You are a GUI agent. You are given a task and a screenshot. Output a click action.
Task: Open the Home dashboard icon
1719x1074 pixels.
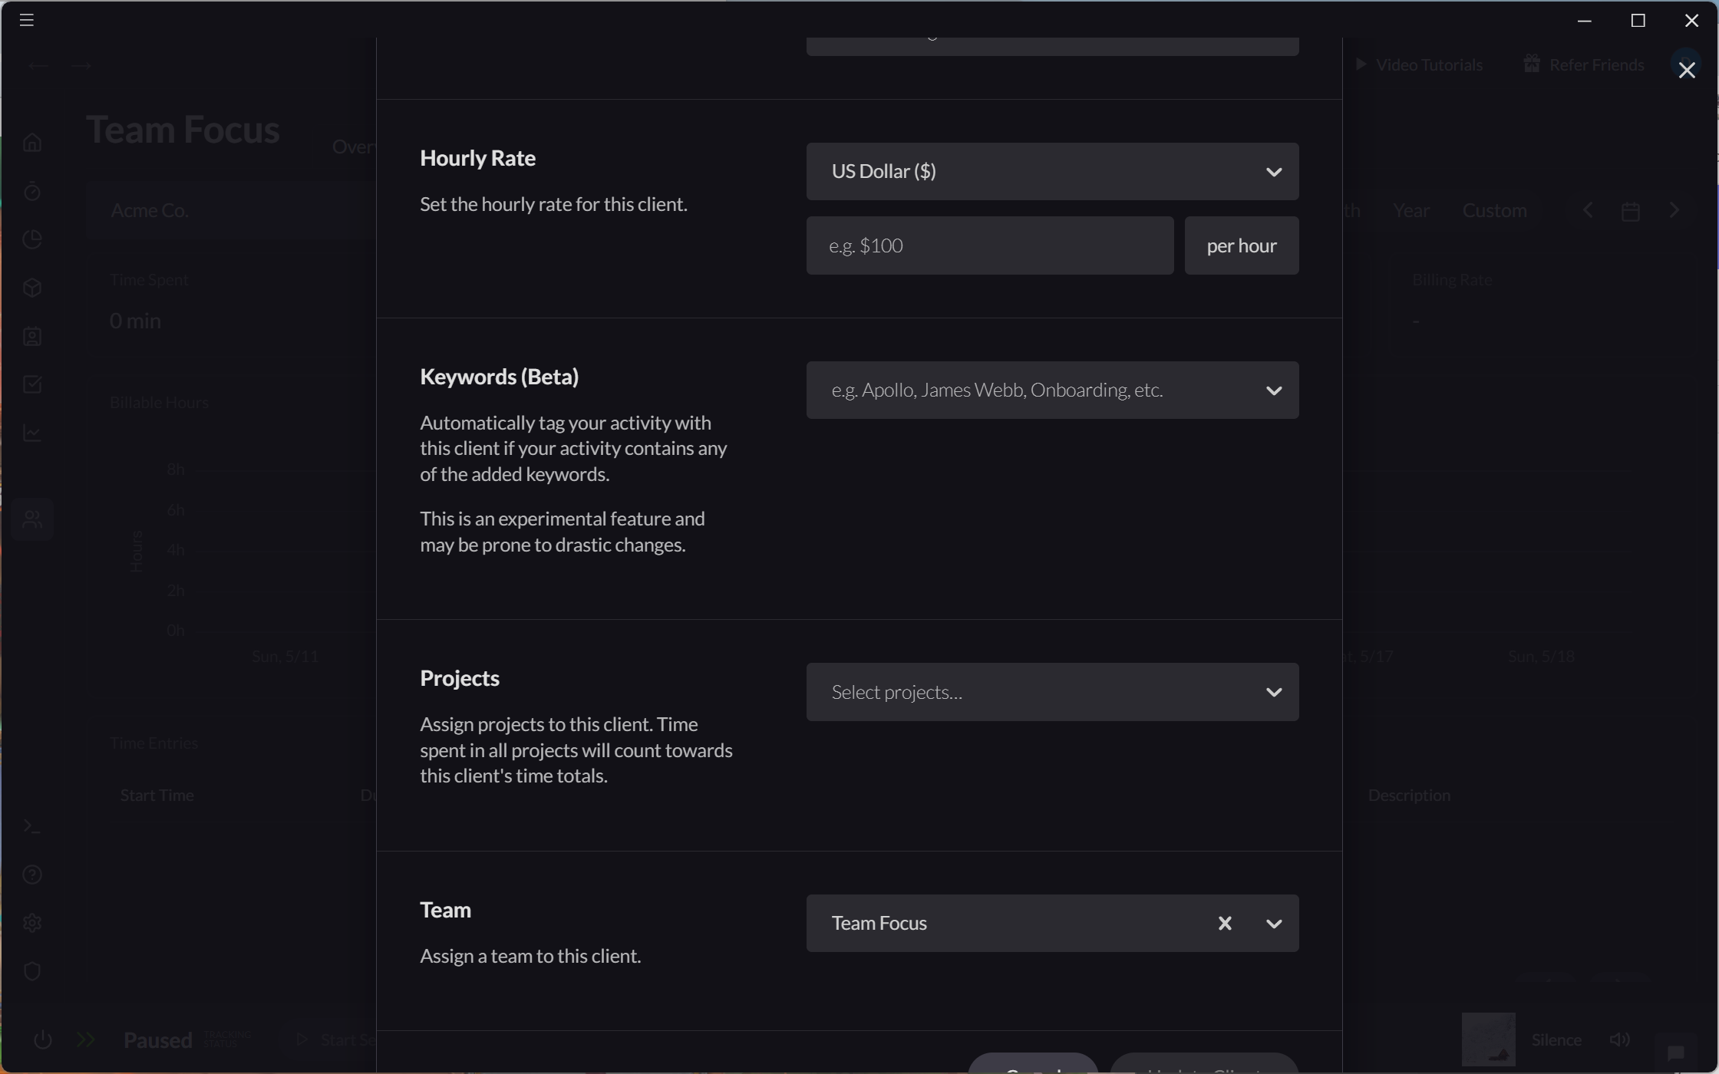pyautogui.click(x=32, y=142)
